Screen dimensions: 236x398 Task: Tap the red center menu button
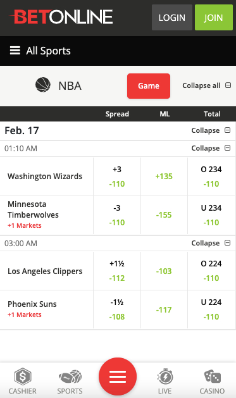[118, 376]
